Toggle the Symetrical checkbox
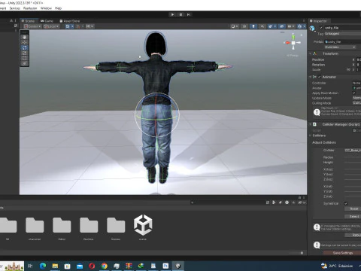This screenshot has width=361, height=271. click(x=346, y=203)
